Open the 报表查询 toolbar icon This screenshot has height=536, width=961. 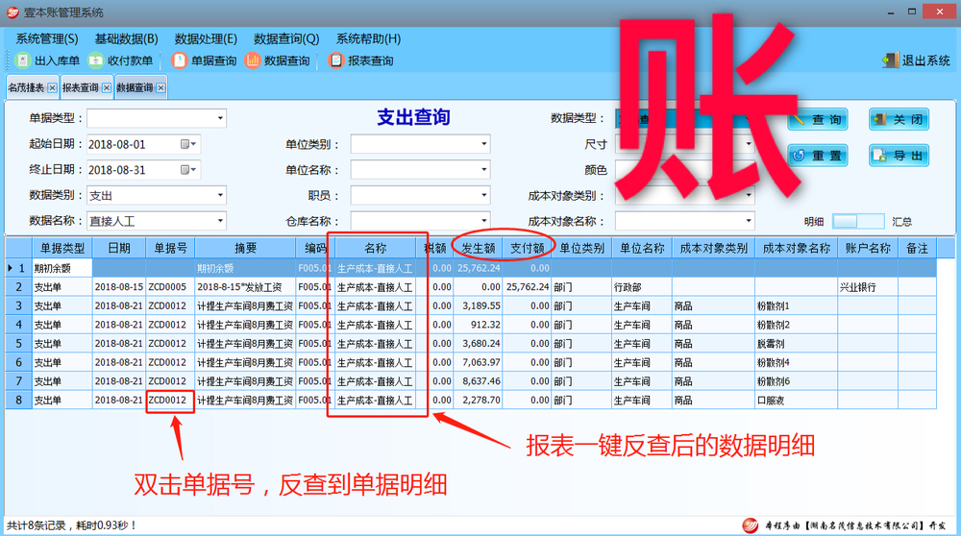click(x=335, y=61)
